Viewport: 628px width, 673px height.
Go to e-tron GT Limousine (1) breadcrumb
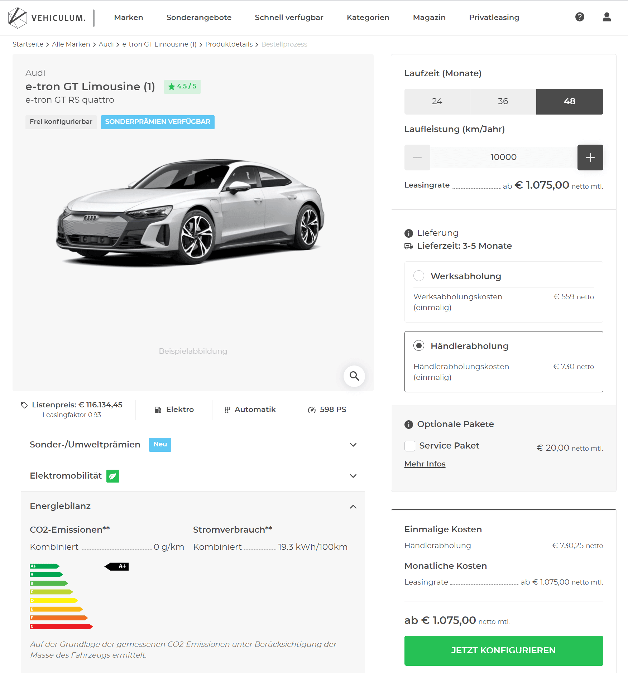pyautogui.click(x=159, y=44)
